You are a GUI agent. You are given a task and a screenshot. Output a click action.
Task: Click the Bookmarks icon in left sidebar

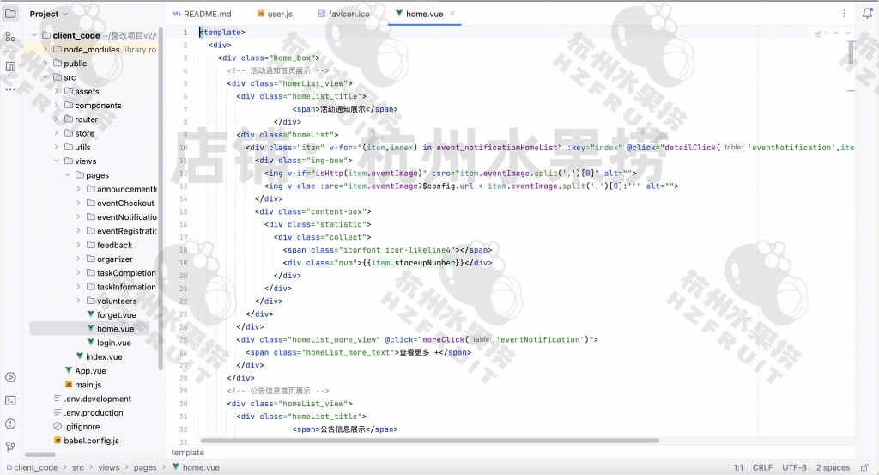point(10,66)
